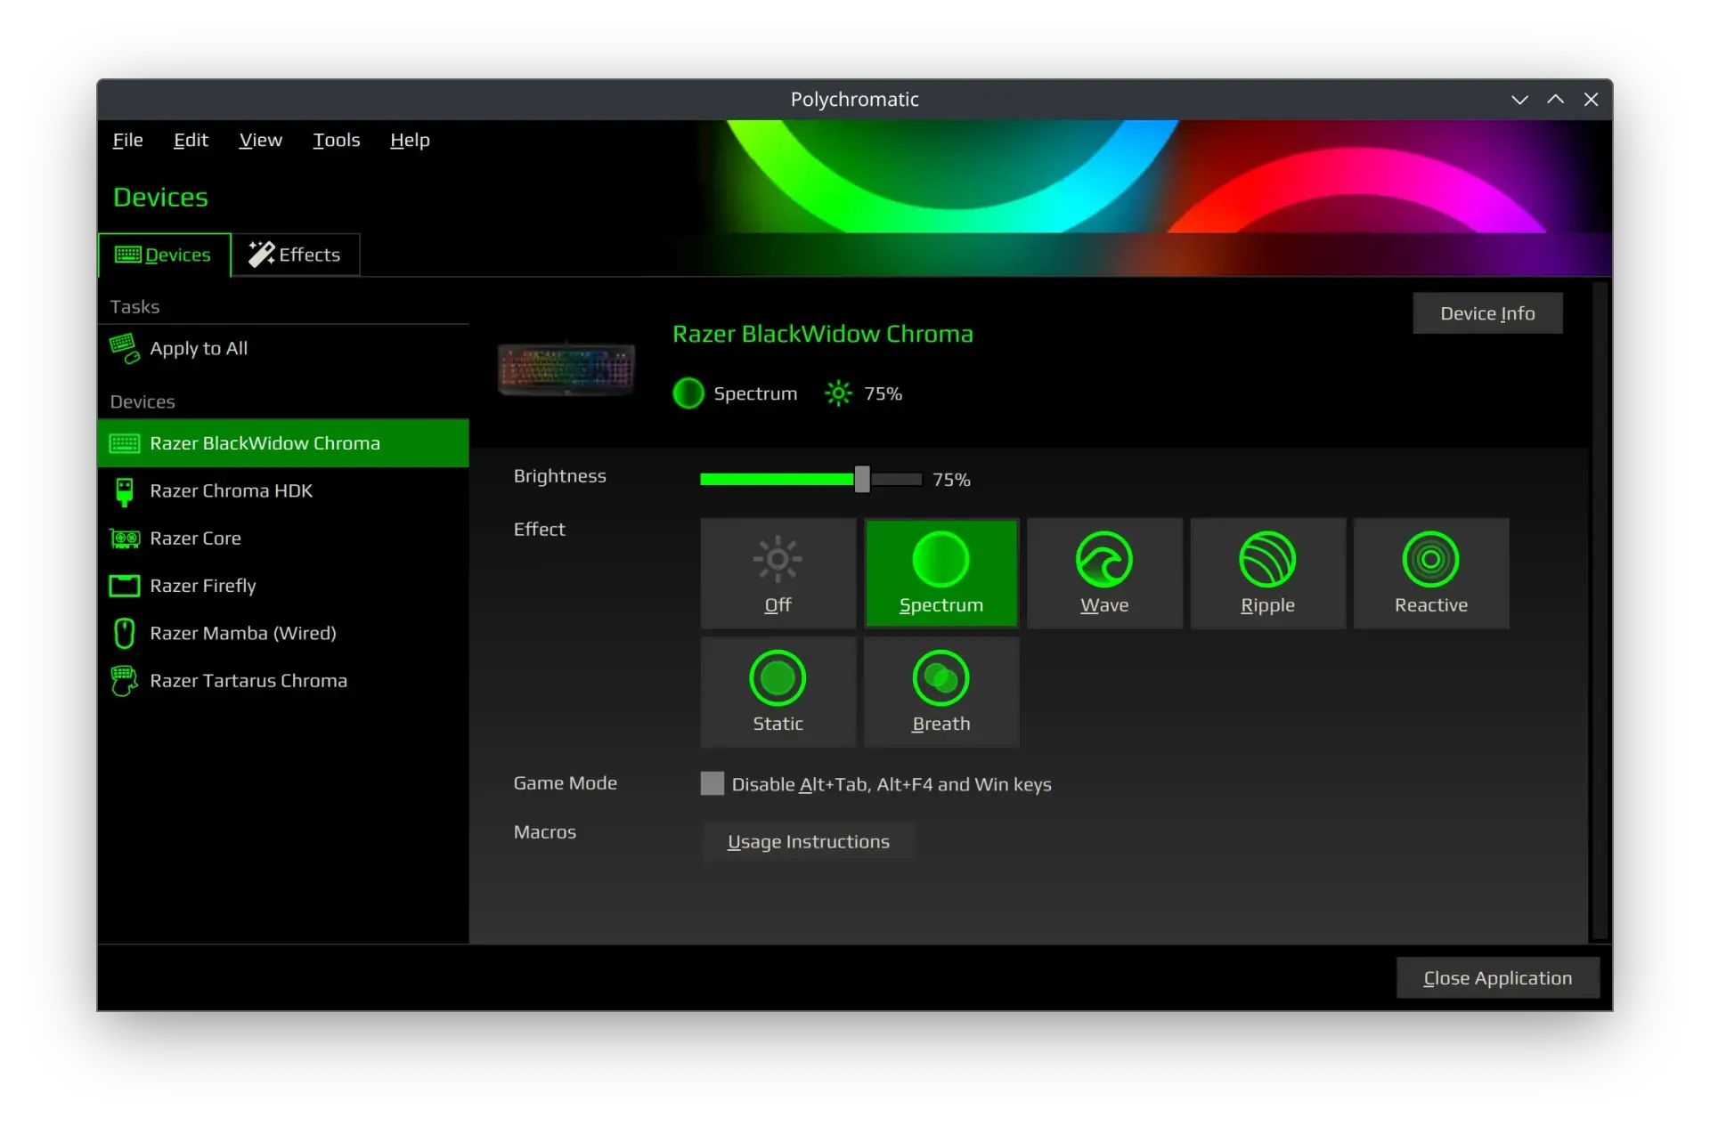The height and width of the screenshot is (1126, 1710).
Task: Click the Device Info button
Action: click(x=1486, y=312)
